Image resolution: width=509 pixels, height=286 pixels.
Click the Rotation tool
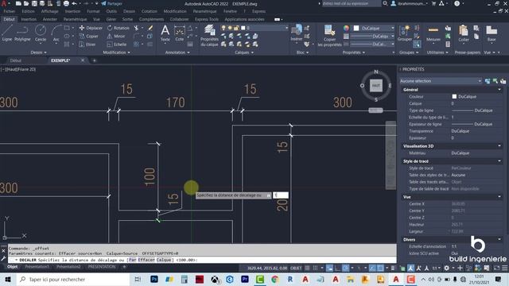click(119, 28)
